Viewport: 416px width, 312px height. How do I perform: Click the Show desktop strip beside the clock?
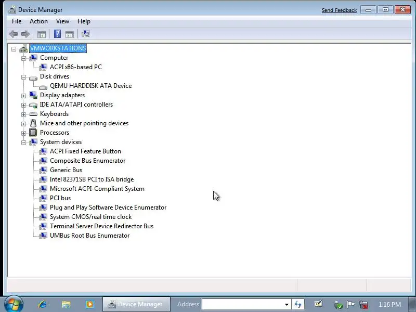[x=412, y=304]
